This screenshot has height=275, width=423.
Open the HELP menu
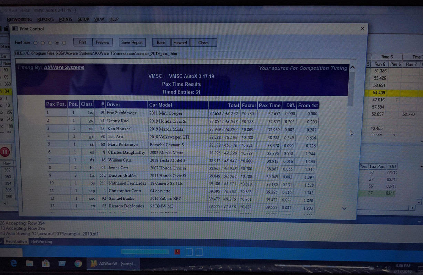pyautogui.click(x=114, y=19)
